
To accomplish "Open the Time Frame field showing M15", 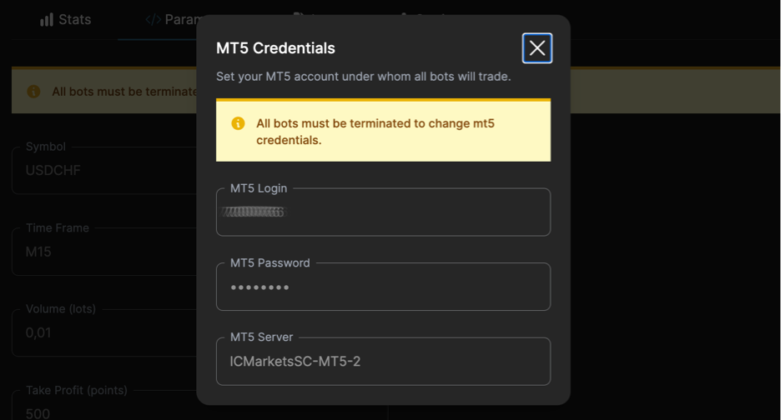I will click(104, 252).
